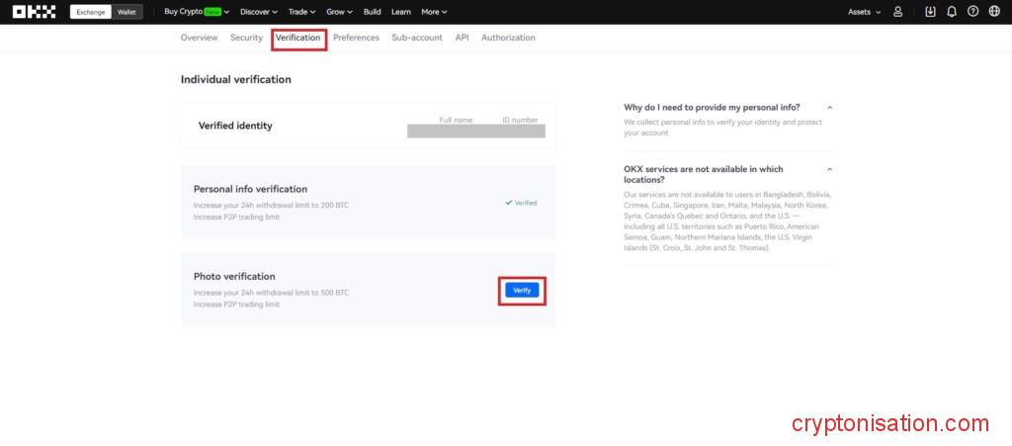The height and width of the screenshot is (446, 1012).
Task: Switch to Exchange mode
Action: point(91,12)
